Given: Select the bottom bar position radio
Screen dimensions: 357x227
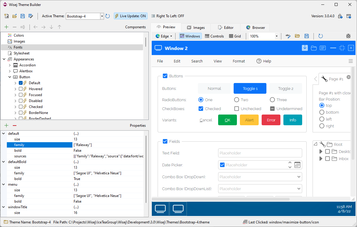Looking at the screenshot, I should tap(322, 112).
